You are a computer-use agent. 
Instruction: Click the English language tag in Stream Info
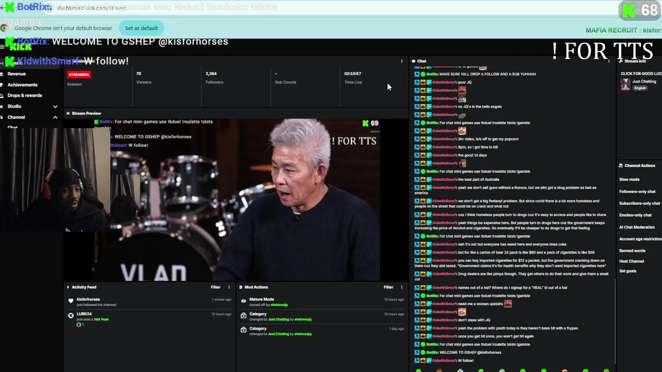640,88
